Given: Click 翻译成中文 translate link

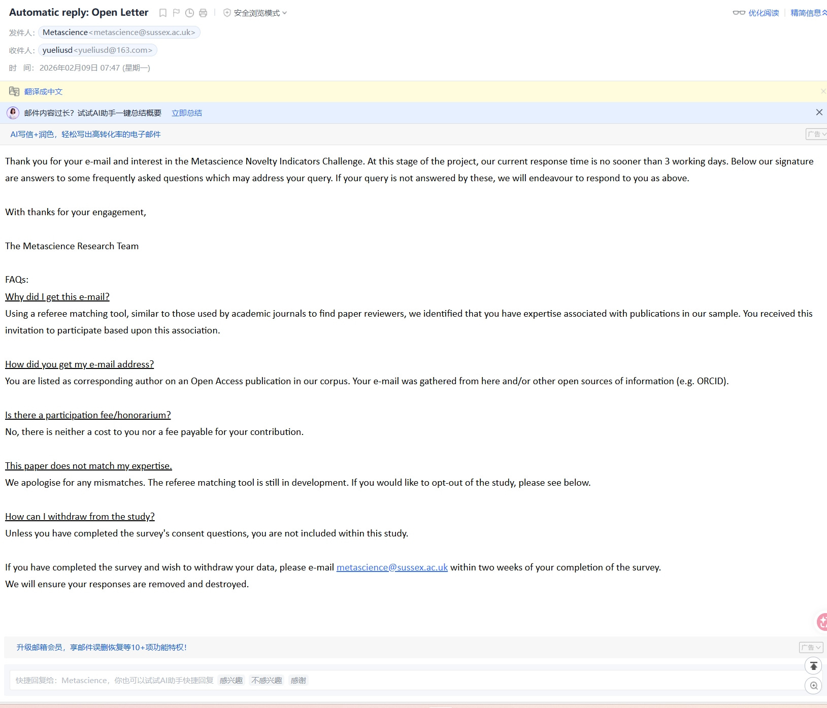Looking at the screenshot, I should [x=43, y=92].
